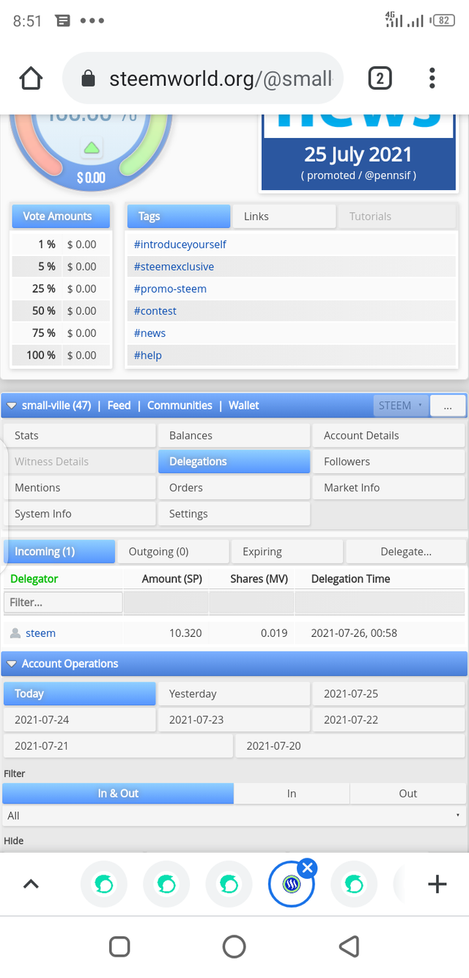Show Incoming (1) delegations
Image resolution: width=469 pixels, height=978 pixels.
[x=59, y=552]
